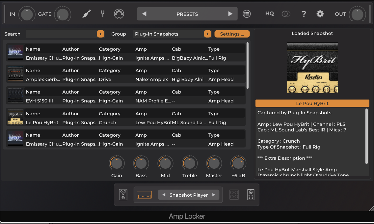This screenshot has height=224, width=374.
Task: Open the rack effects unit icon
Action: (x=251, y=195)
